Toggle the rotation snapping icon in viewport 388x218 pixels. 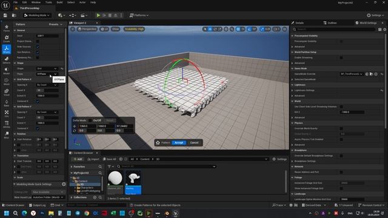pos(250,29)
